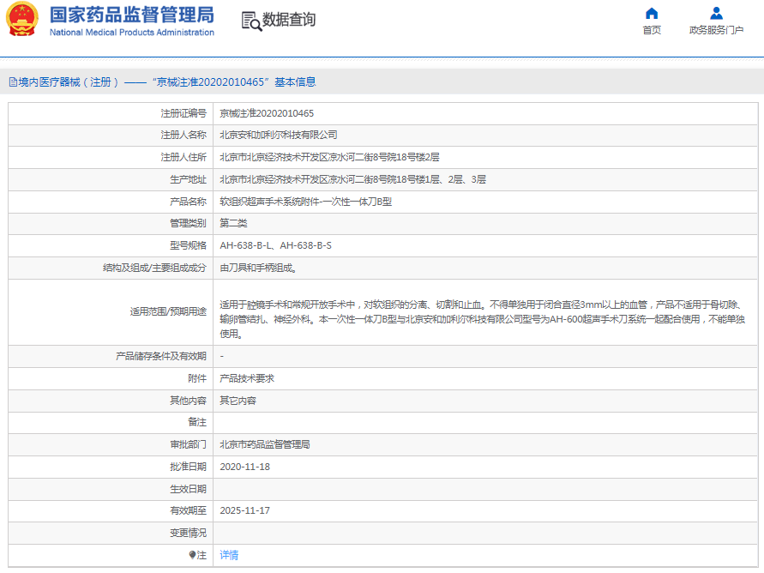This screenshot has width=764, height=573.
Task: Go to 首页 text link
Action: [652, 30]
